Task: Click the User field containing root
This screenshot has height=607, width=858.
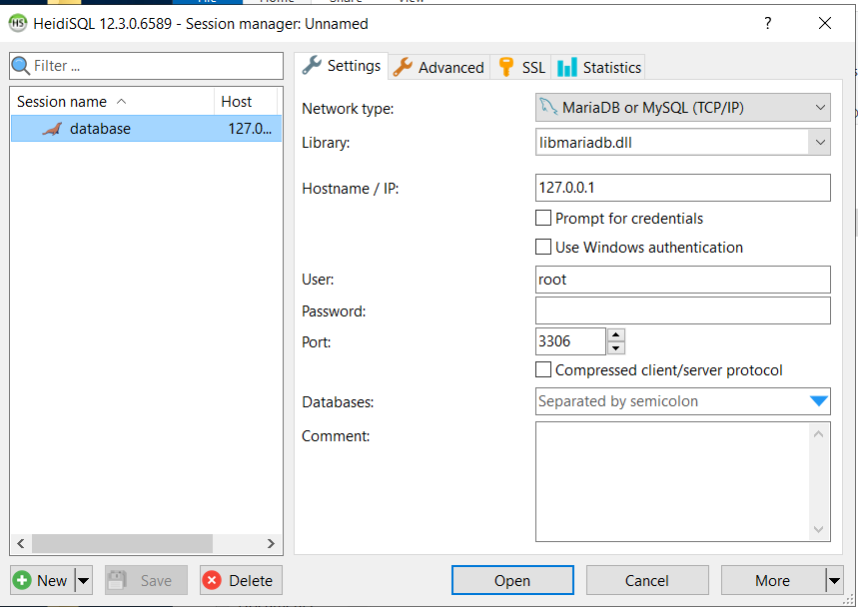Action: click(x=682, y=280)
